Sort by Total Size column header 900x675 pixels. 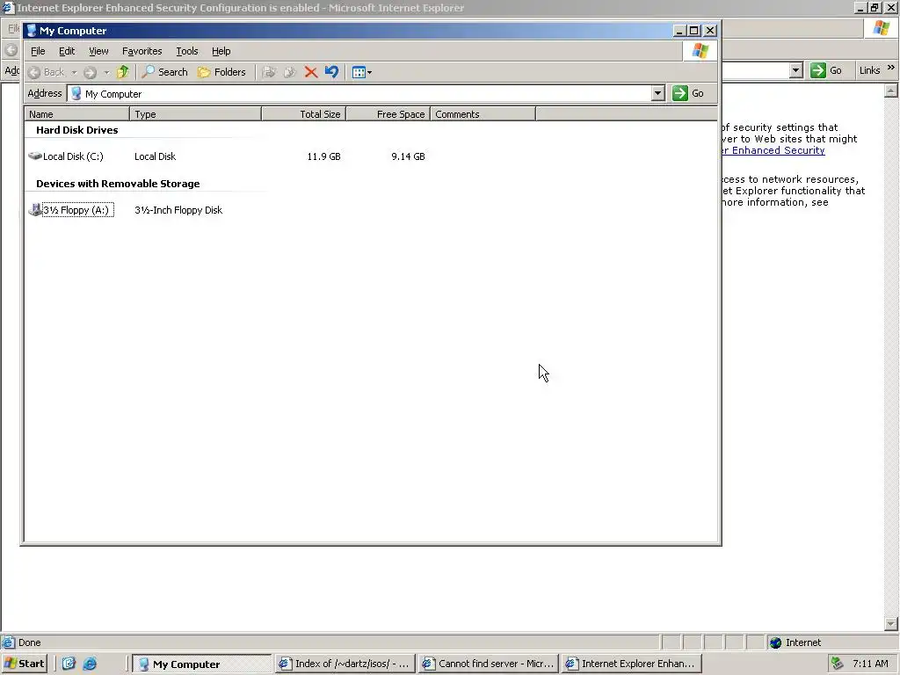coord(303,114)
